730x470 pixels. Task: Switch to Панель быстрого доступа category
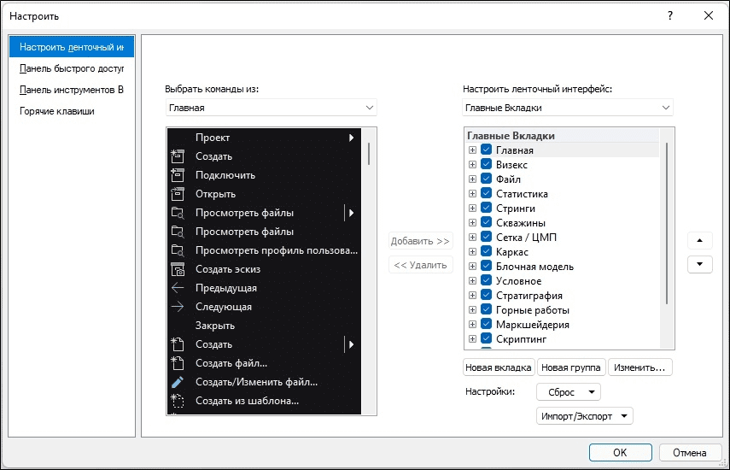tap(72, 68)
